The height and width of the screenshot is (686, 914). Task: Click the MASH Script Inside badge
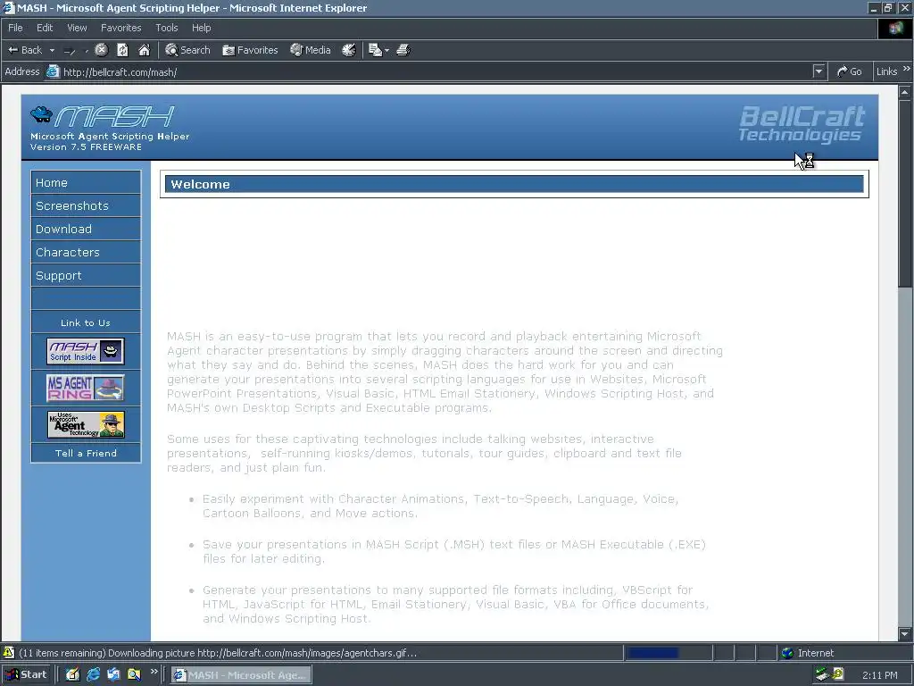[85, 351]
